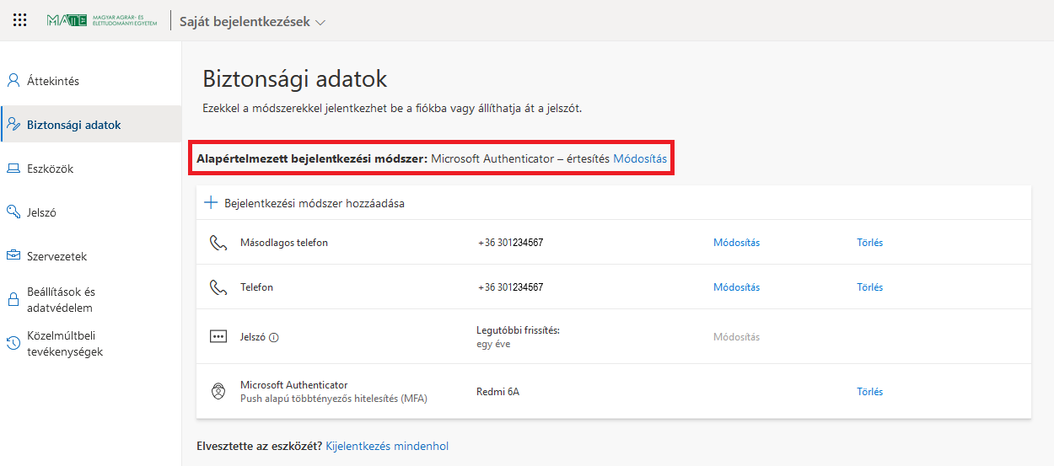This screenshot has height=466, width=1054.
Task: Open Áttekintés in the sidebar
Action: (52, 81)
